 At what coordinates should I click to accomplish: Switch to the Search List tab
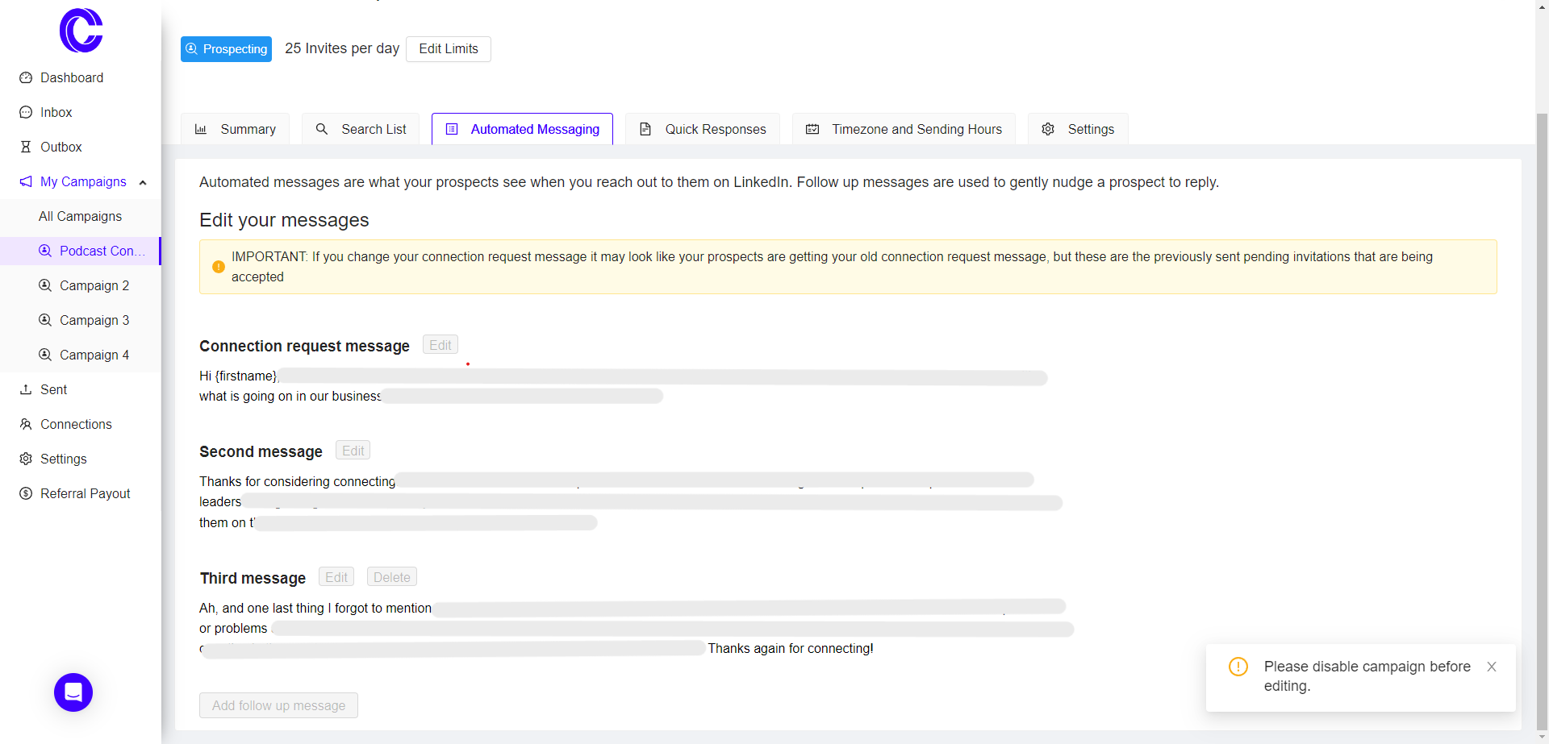pos(361,130)
